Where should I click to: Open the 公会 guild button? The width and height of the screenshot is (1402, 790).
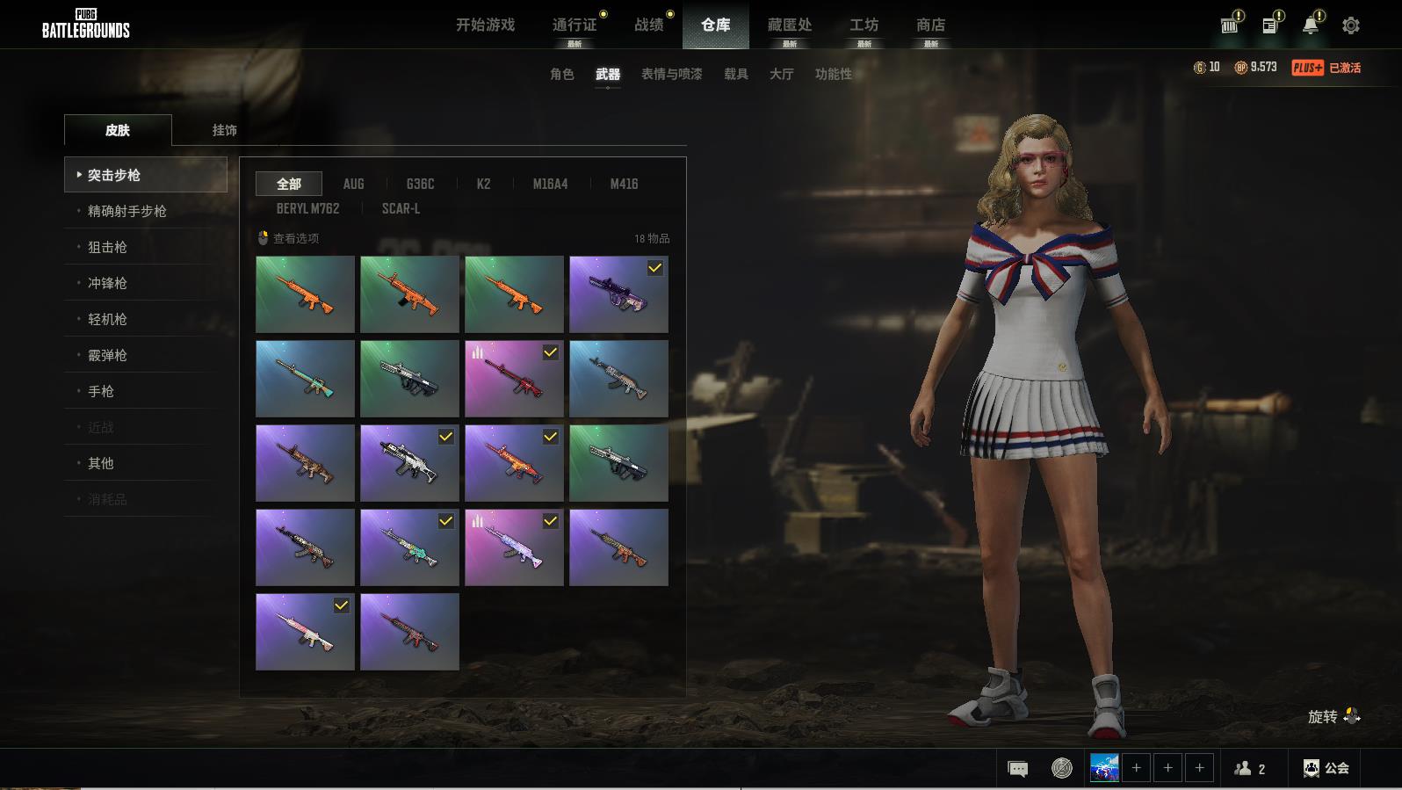pyautogui.click(x=1326, y=768)
